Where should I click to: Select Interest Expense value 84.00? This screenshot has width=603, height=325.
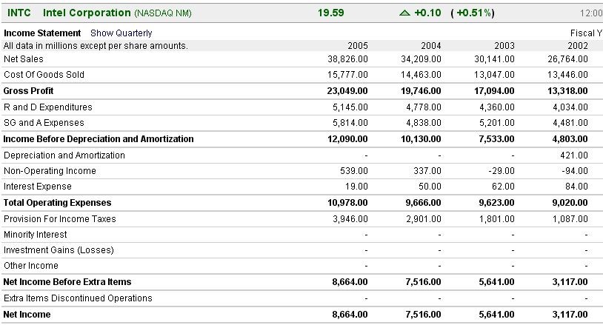(x=576, y=187)
